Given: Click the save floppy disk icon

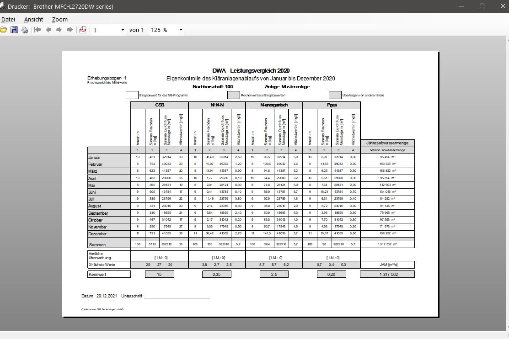Looking at the screenshot, I should pos(14,30).
